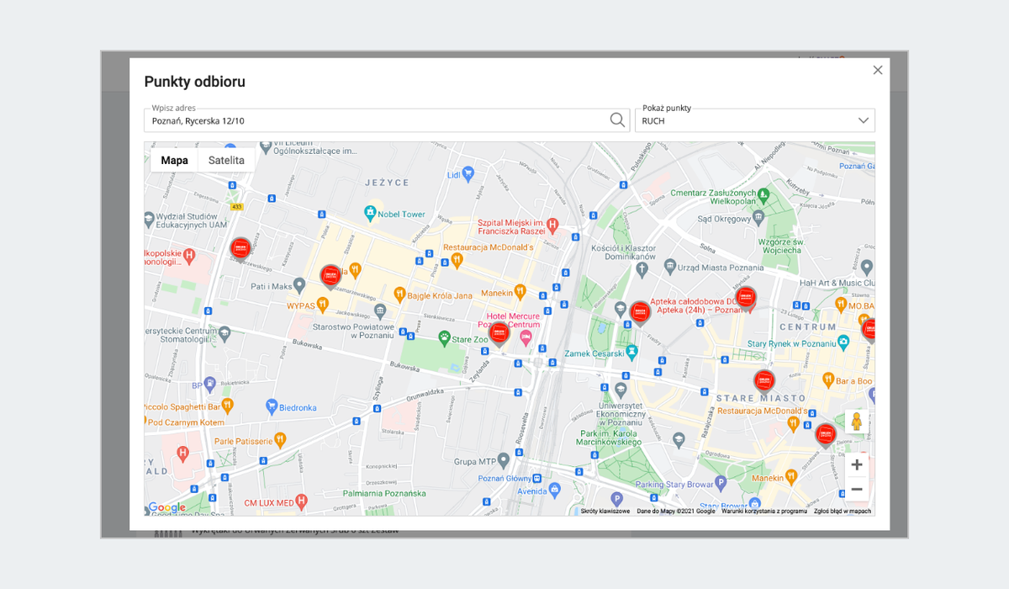Viewport: 1009px width, 589px height.
Task: Click the Kościół i Klasztor Dominikanów label
Action: coord(624,252)
